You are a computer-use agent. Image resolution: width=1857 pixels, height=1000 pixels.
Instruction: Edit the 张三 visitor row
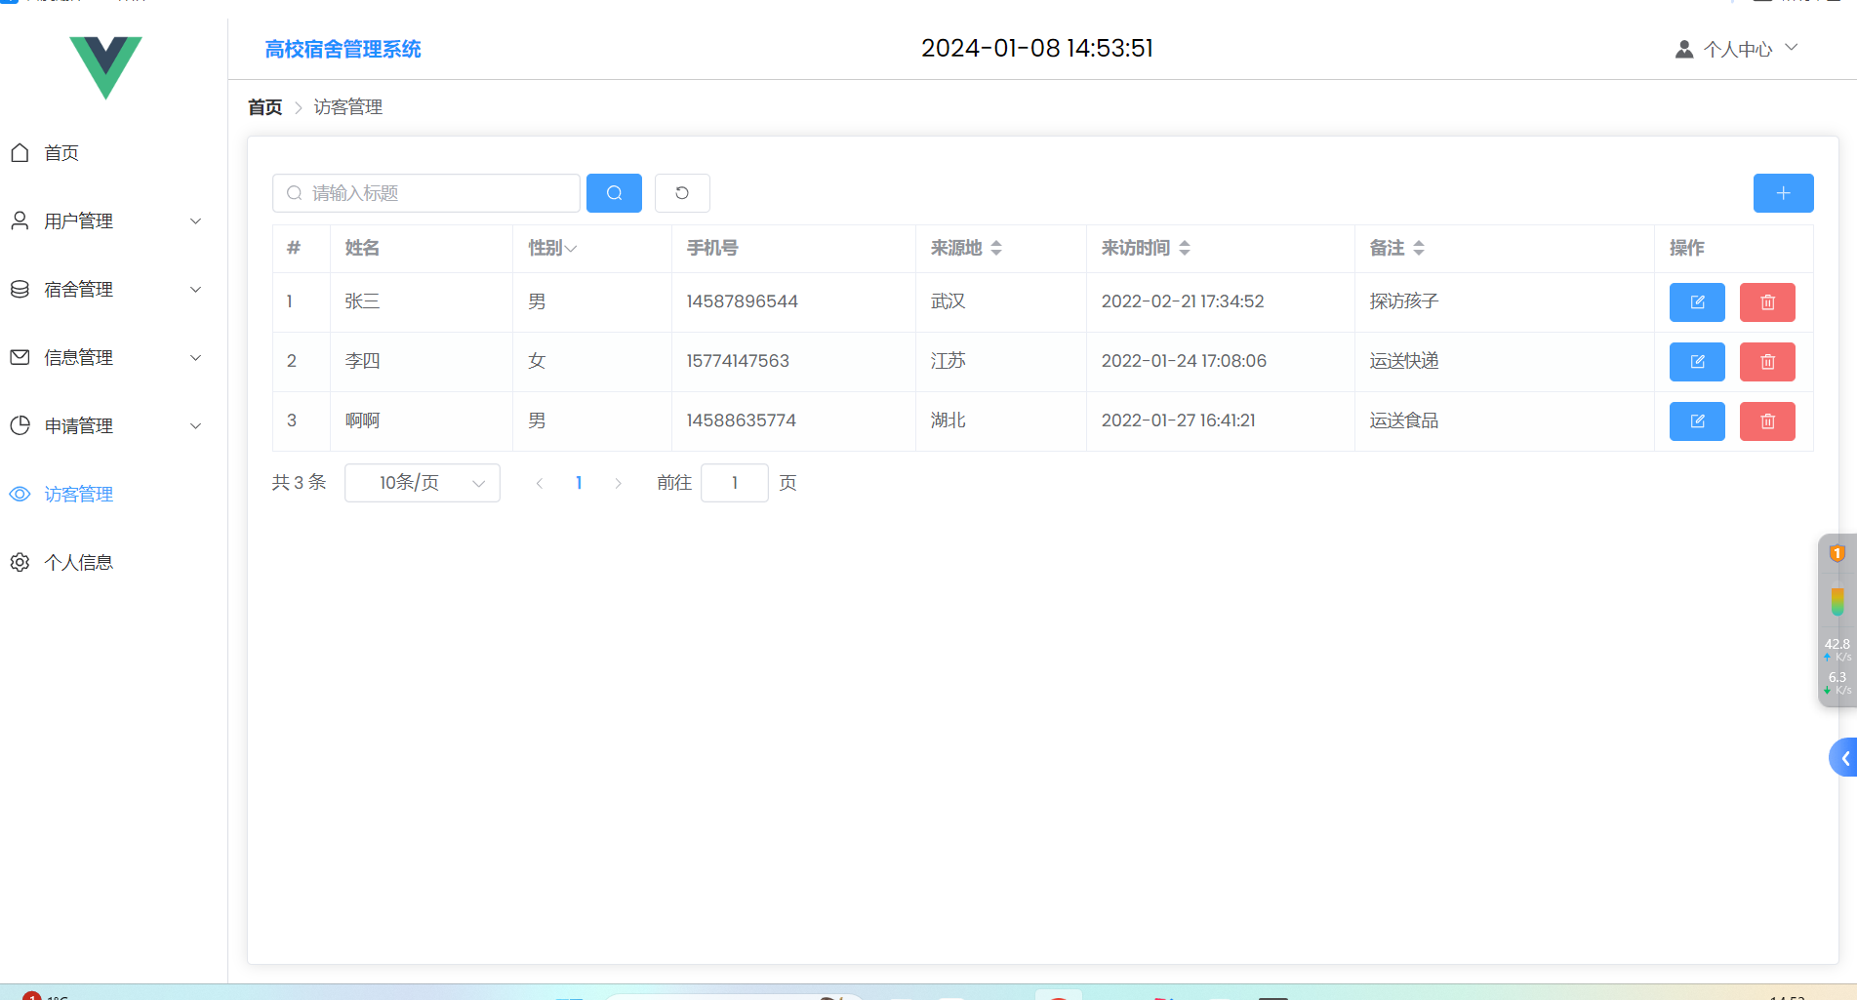[1697, 302]
